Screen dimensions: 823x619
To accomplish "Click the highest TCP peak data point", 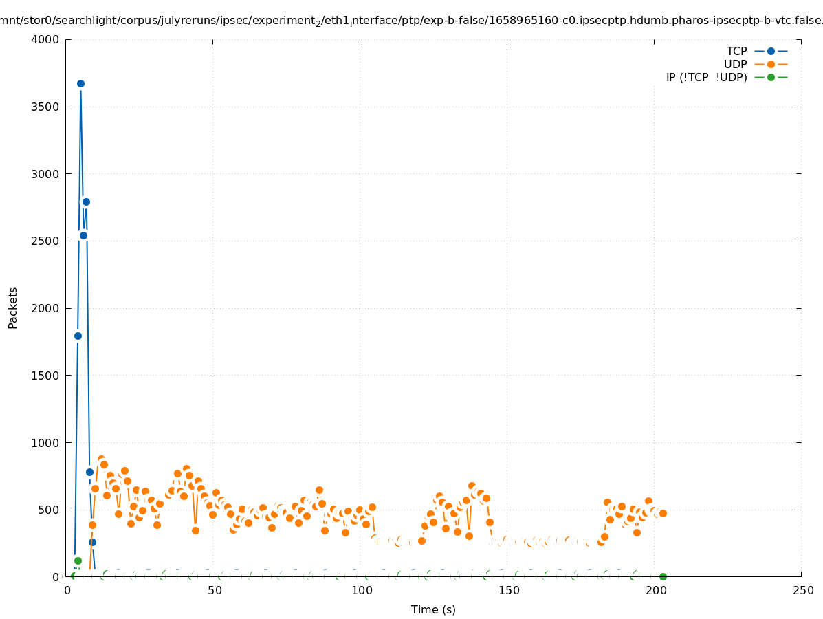I will (80, 83).
